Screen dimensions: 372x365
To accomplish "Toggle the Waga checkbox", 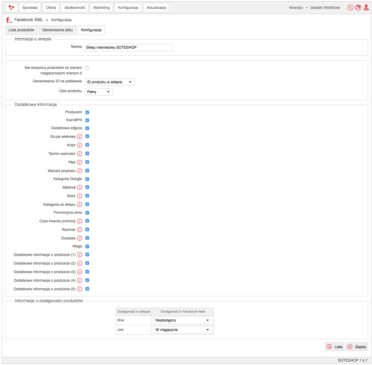I will tap(87, 246).
